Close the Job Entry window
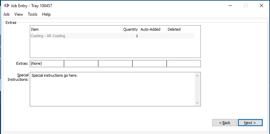Viewport: 270px width, 134px height. click(261, 6)
